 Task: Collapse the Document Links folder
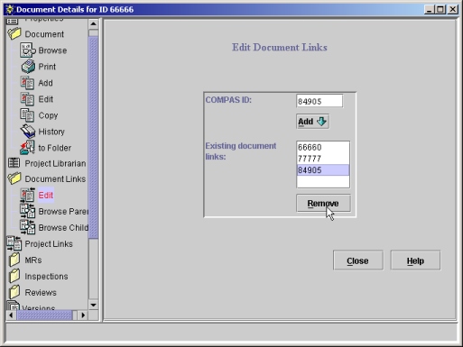(x=14, y=178)
